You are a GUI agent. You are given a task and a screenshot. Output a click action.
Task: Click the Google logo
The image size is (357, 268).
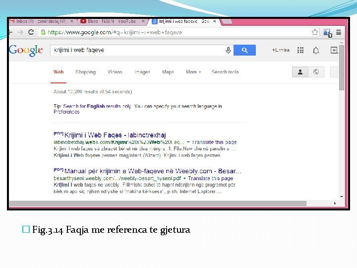pos(26,50)
